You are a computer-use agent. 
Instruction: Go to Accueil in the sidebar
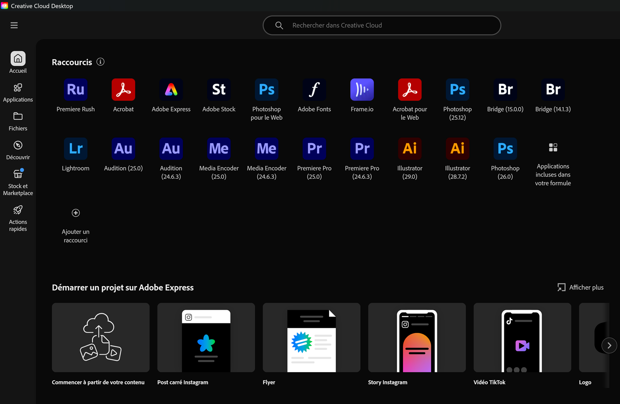click(x=18, y=62)
